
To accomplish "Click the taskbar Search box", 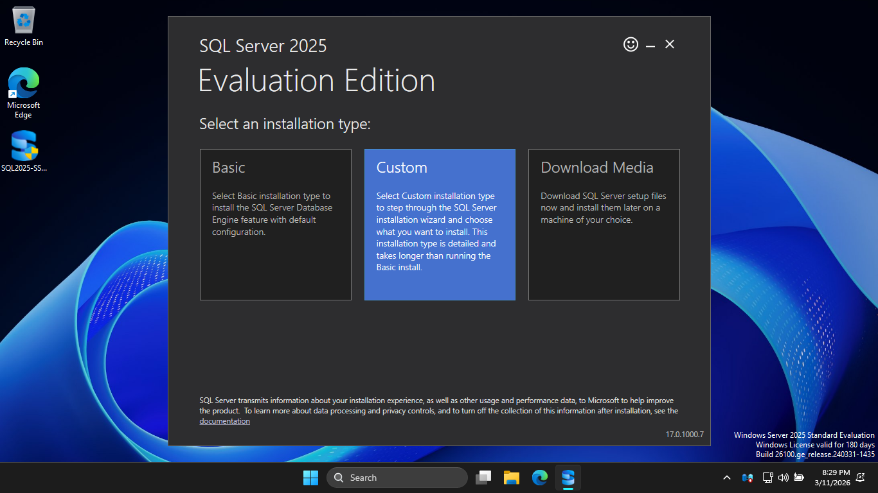I will click(x=397, y=478).
